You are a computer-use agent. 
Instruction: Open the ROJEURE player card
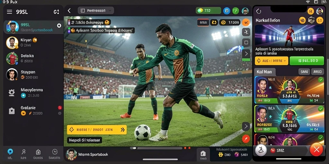pyautogui.click(x=289, y=119)
